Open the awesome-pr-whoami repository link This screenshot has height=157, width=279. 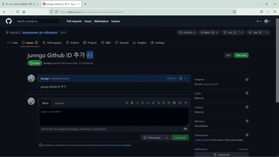click(x=40, y=32)
